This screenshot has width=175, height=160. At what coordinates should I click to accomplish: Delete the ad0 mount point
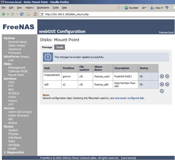167,84
